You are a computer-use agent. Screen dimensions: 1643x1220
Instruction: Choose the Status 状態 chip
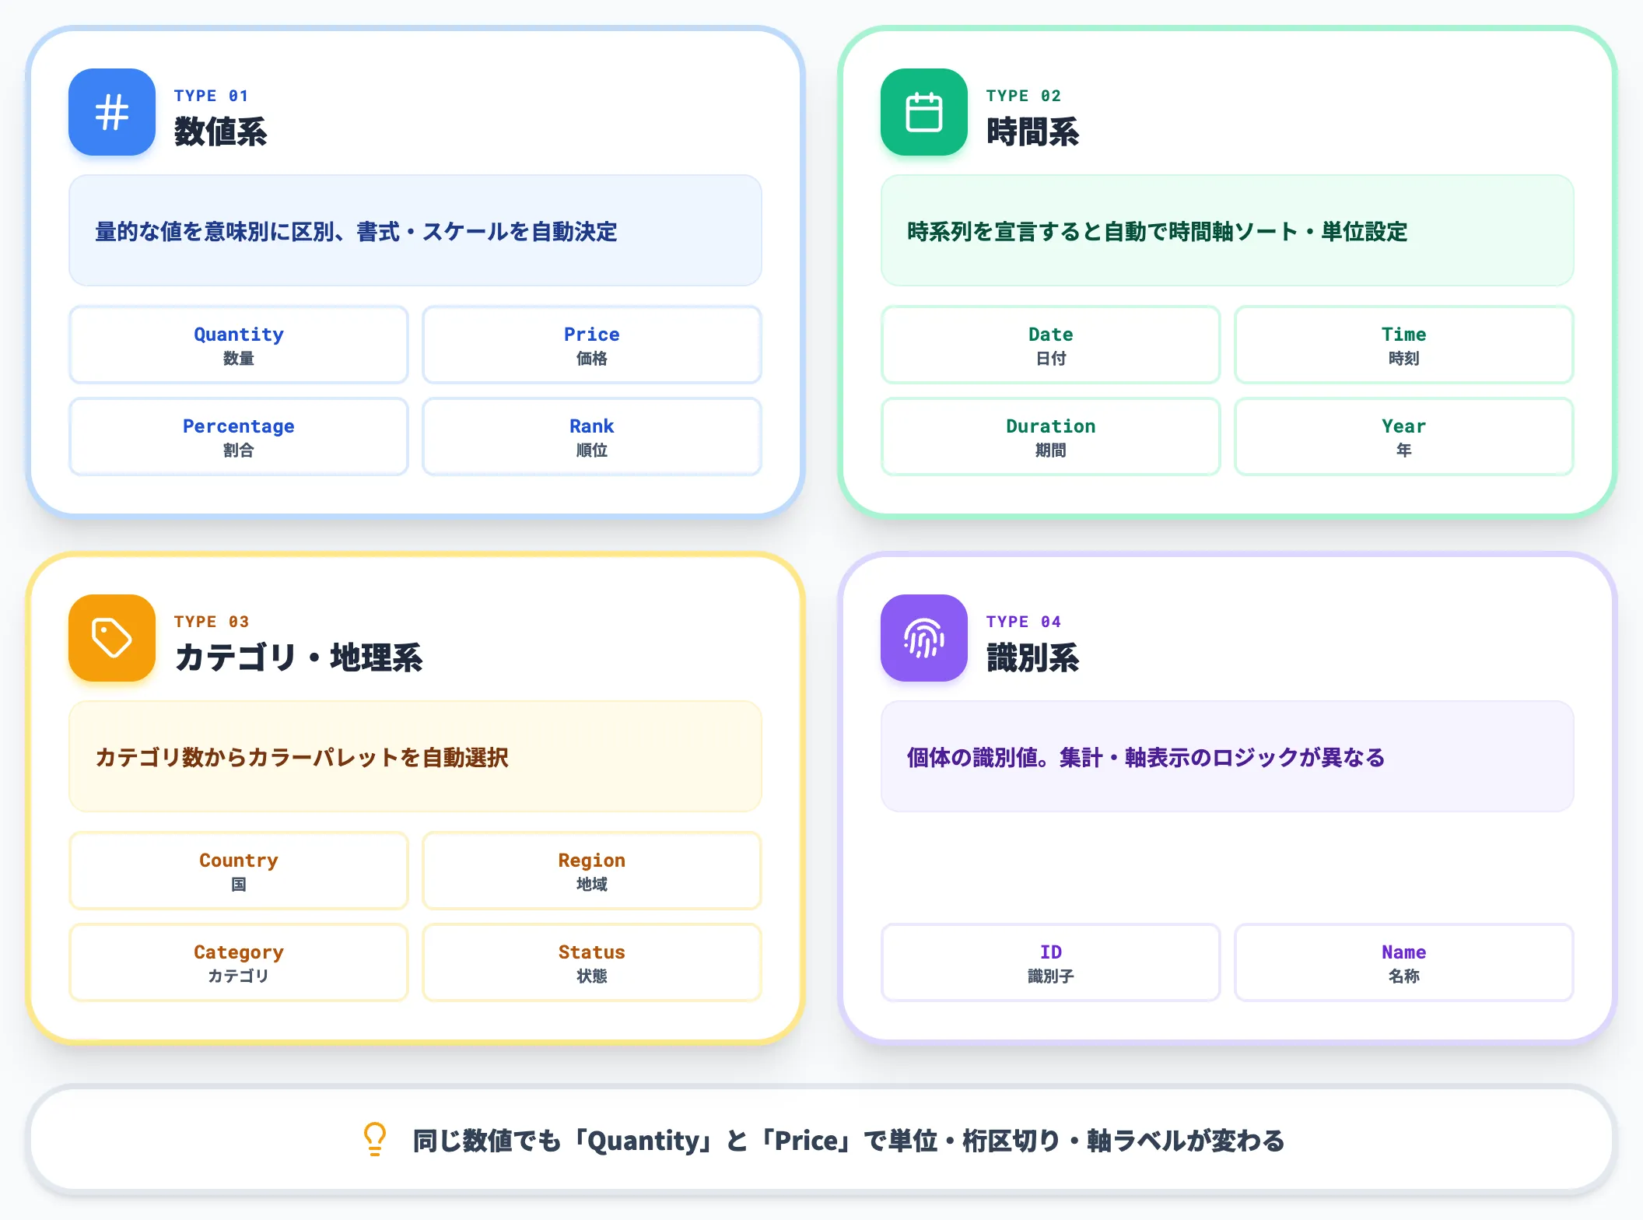592,962
